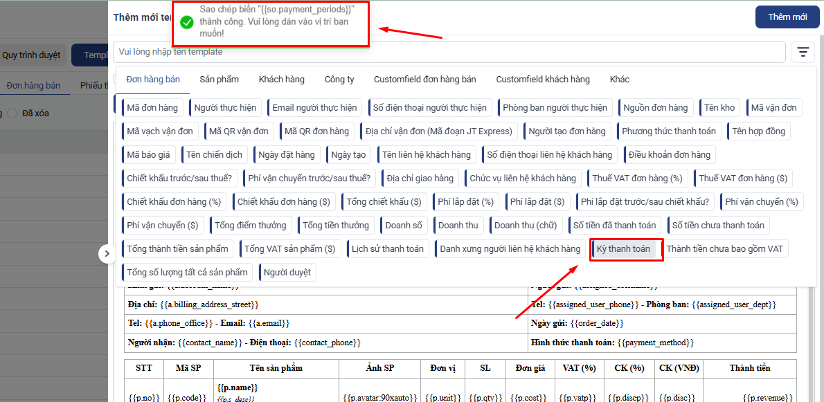Viewport: 824px width, 402px height.
Task: Click the template name input field
Action: click(450, 52)
